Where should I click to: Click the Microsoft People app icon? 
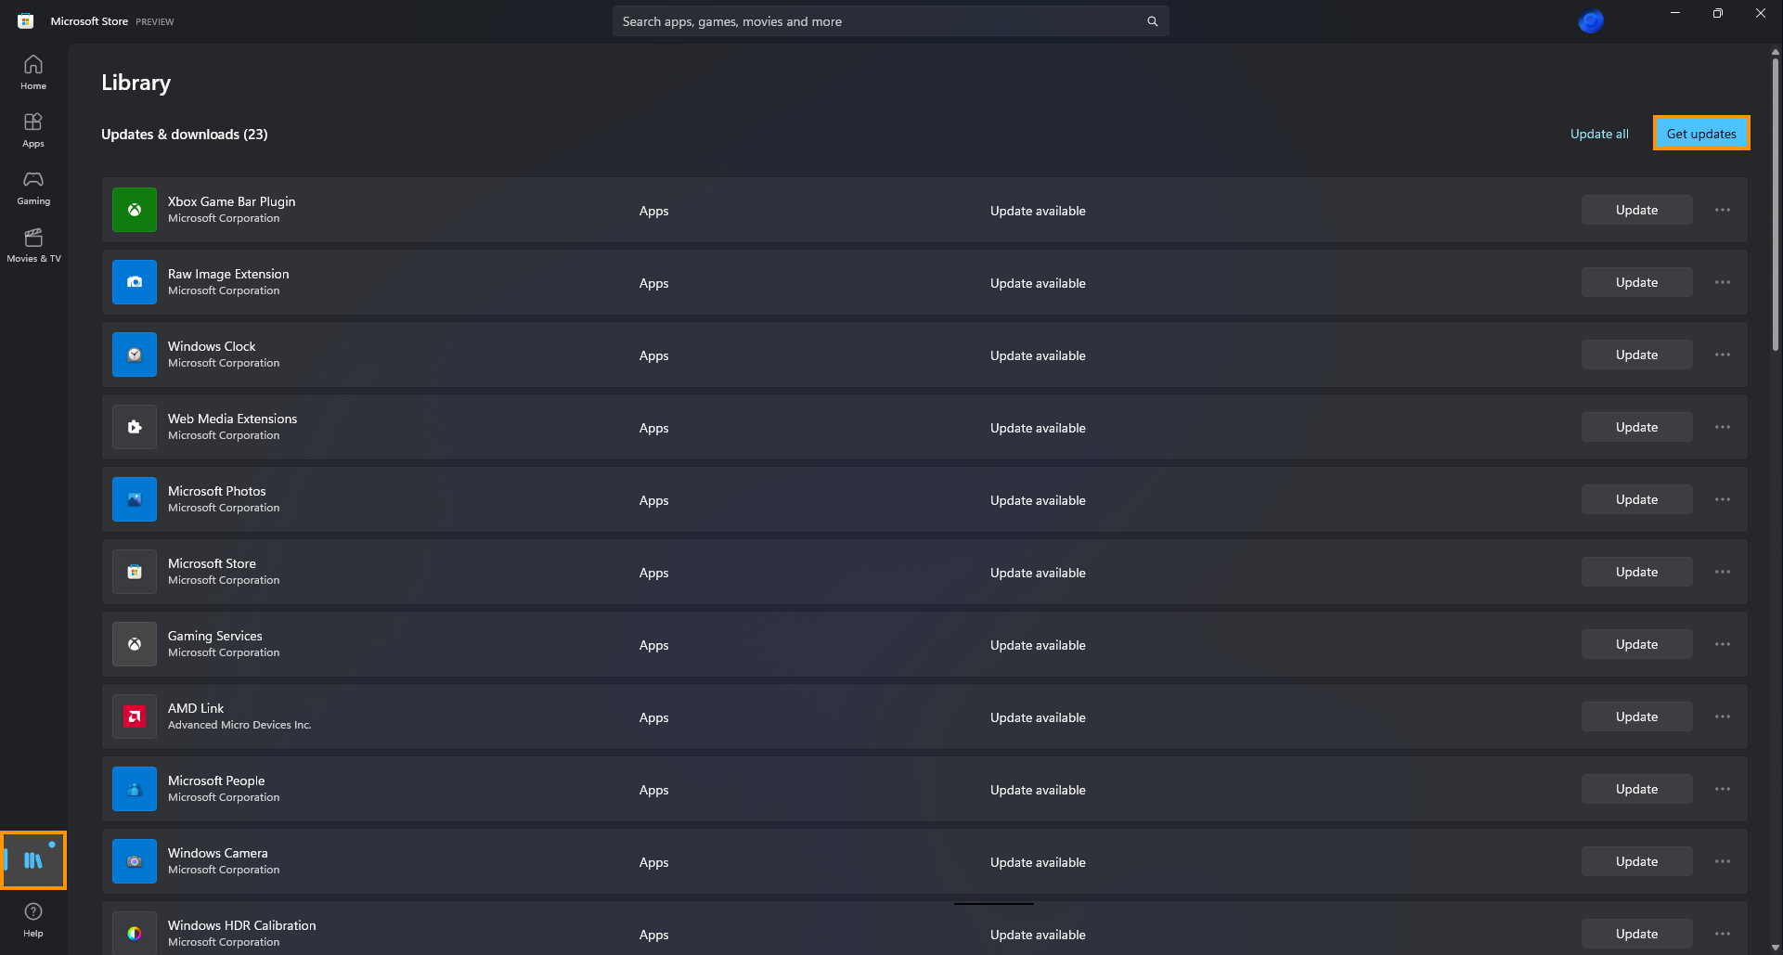[135, 789]
